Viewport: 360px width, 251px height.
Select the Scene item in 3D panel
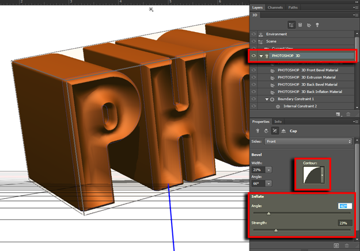pos(272,41)
